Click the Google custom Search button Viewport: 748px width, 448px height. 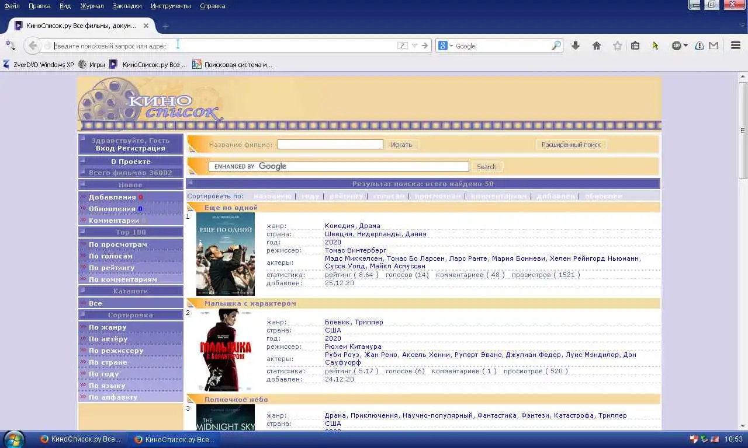[486, 167]
